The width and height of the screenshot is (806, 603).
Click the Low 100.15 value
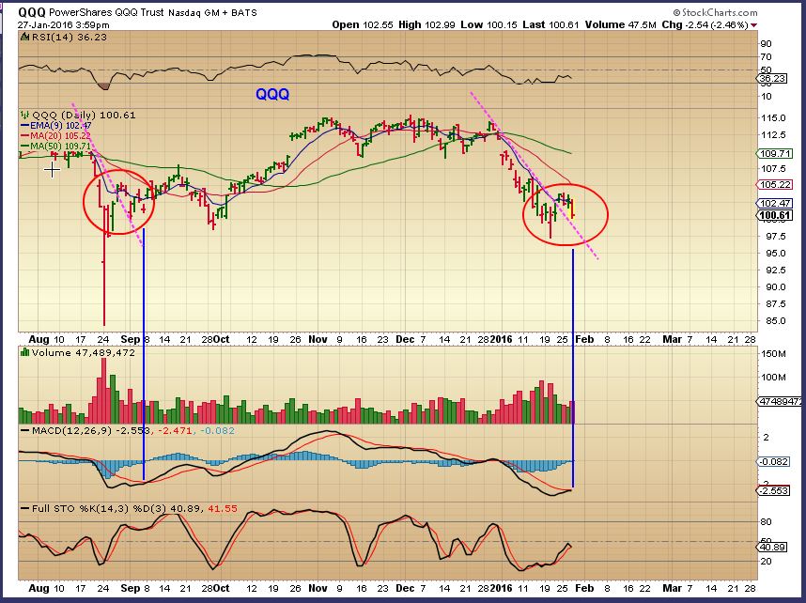pyautogui.click(x=488, y=24)
